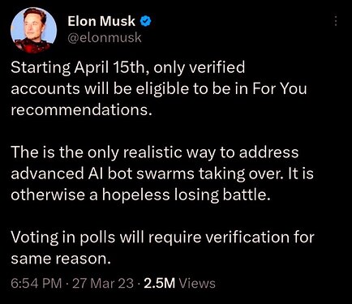
Task: Click the Views label
Action: [198, 284]
